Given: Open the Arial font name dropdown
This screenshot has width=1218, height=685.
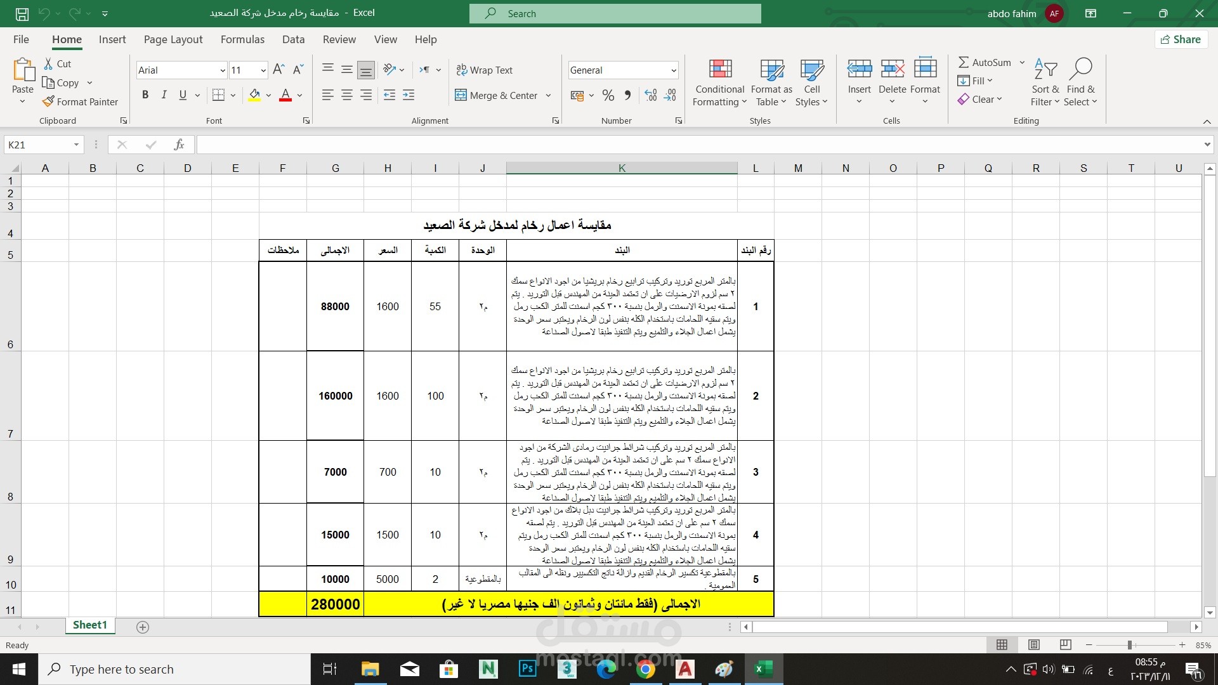Looking at the screenshot, I should click(222, 70).
